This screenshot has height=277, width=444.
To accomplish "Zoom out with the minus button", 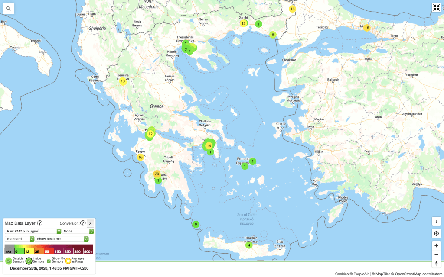I will point(436,254).
